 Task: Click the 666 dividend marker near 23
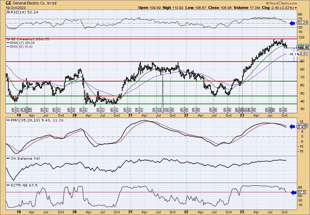pos(245,110)
